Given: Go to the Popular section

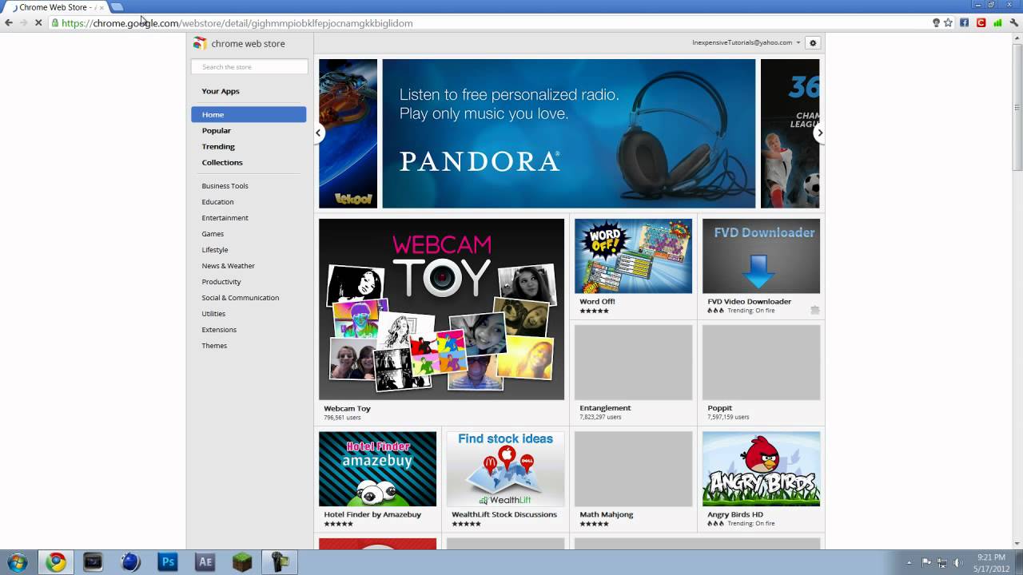Looking at the screenshot, I should point(217,130).
